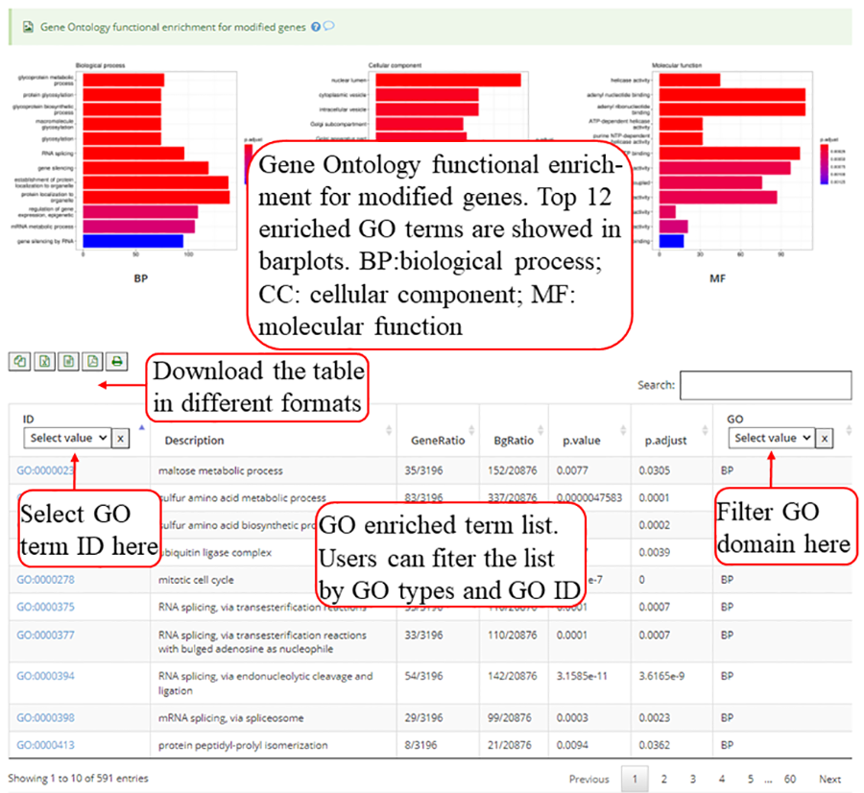Download the table as CSV
The height and width of the screenshot is (793, 864).
click(x=68, y=362)
